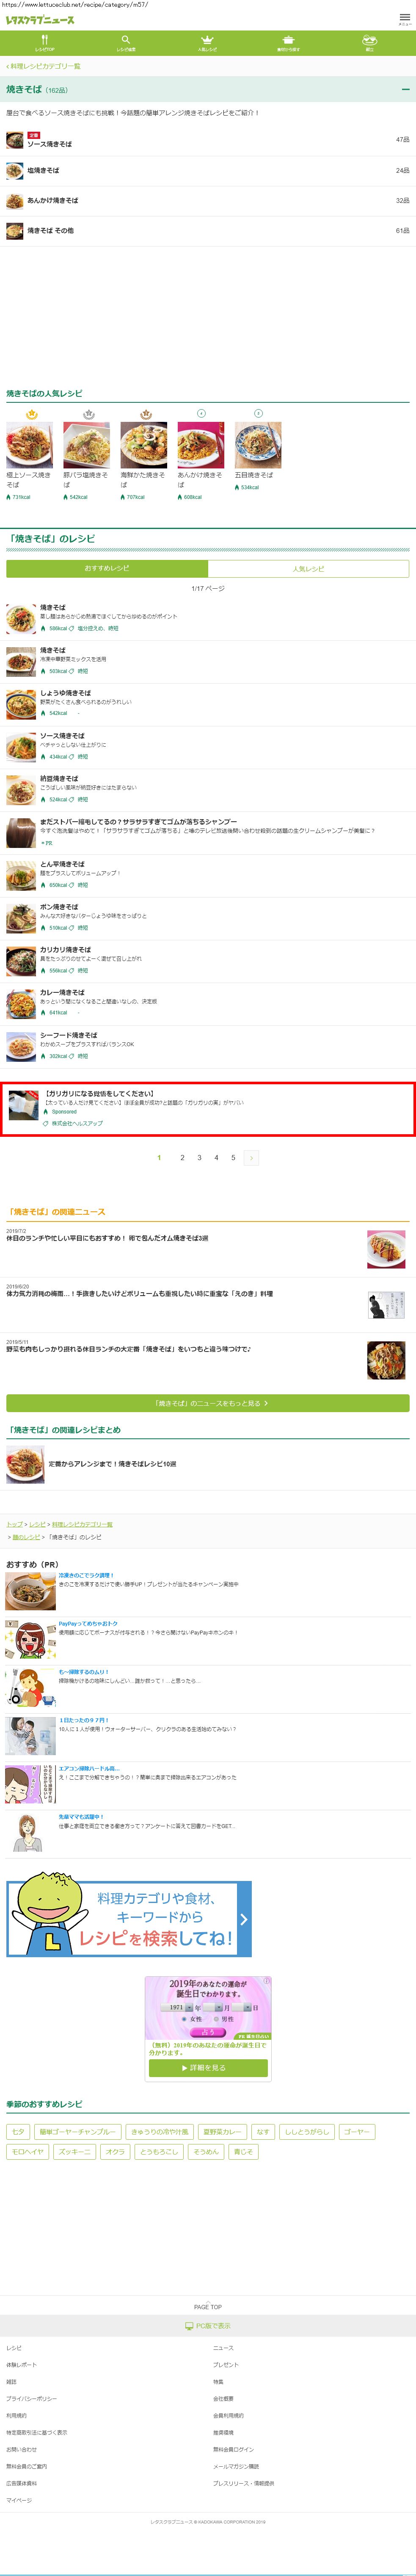Go to page 3 of recipes
416x2576 pixels.
[199, 1157]
